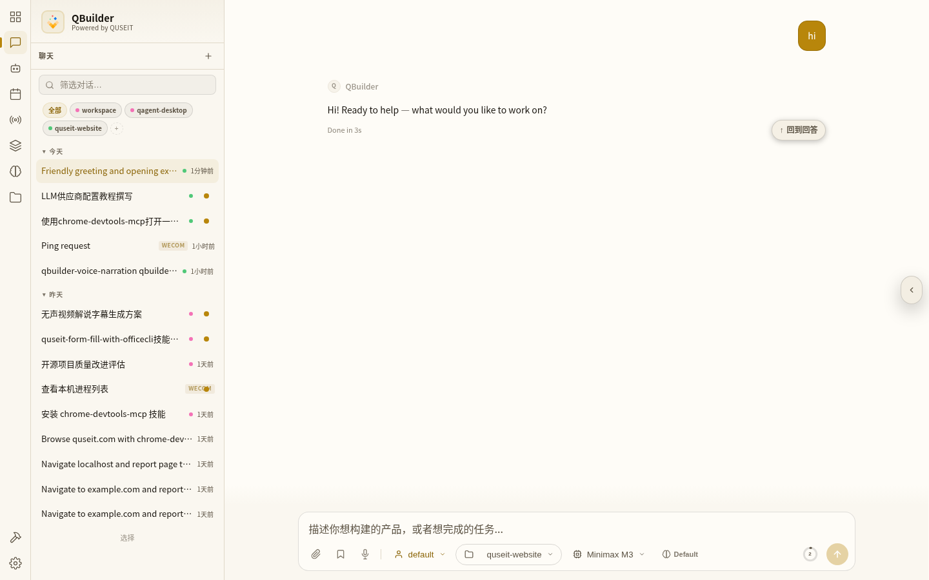Viewport: 929px width, 580px height.
Task: Click the bookmark icon in input toolbar
Action: click(341, 554)
